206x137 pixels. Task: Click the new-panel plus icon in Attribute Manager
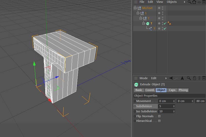tap(204, 78)
